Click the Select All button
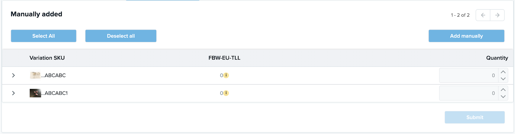Viewport: 515px width, 134px height. click(43, 36)
